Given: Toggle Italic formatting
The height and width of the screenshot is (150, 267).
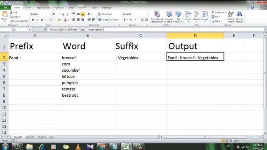Looking at the screenshot, I should pyautogui.click(x=37, y=20).
